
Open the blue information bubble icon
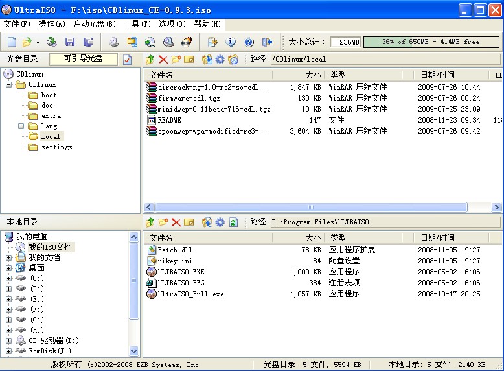click(231, 42)
